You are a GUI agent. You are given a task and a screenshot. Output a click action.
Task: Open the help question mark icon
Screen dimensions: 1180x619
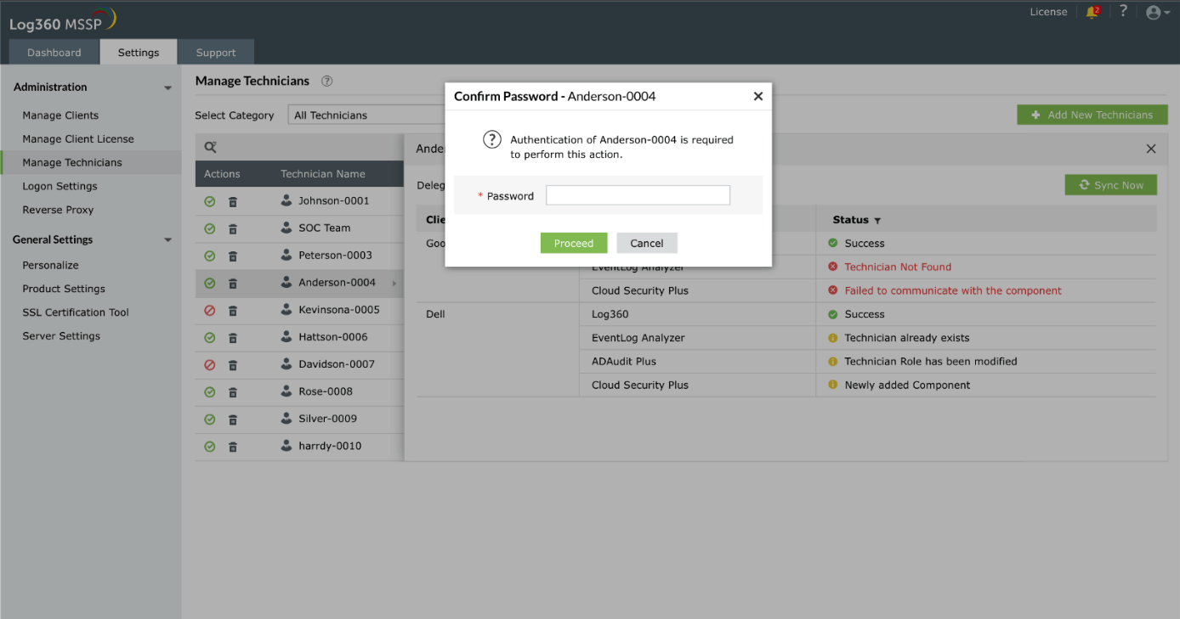tap(1123, 11)
